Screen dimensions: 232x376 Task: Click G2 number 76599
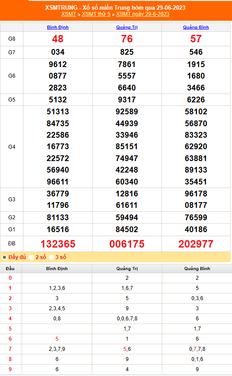[196, 218]
